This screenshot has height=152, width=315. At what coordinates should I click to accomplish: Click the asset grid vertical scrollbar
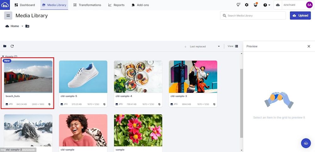pos(242,103)
